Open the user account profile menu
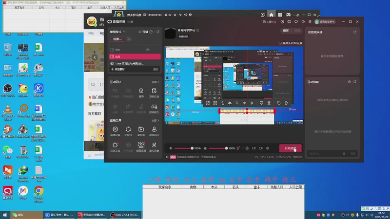The height and width of the screenshot is (219, 390). pos(325,22)
